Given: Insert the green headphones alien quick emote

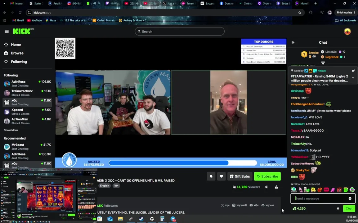Looking at the screenshot, I should pos(352,190).
